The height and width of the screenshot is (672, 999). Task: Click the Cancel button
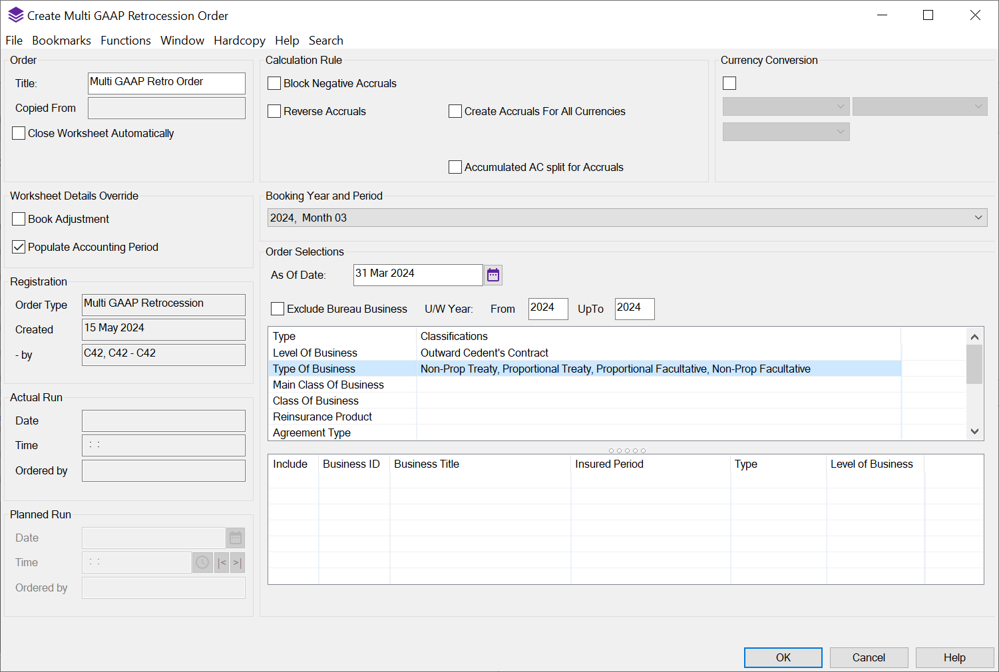(869, 657)
